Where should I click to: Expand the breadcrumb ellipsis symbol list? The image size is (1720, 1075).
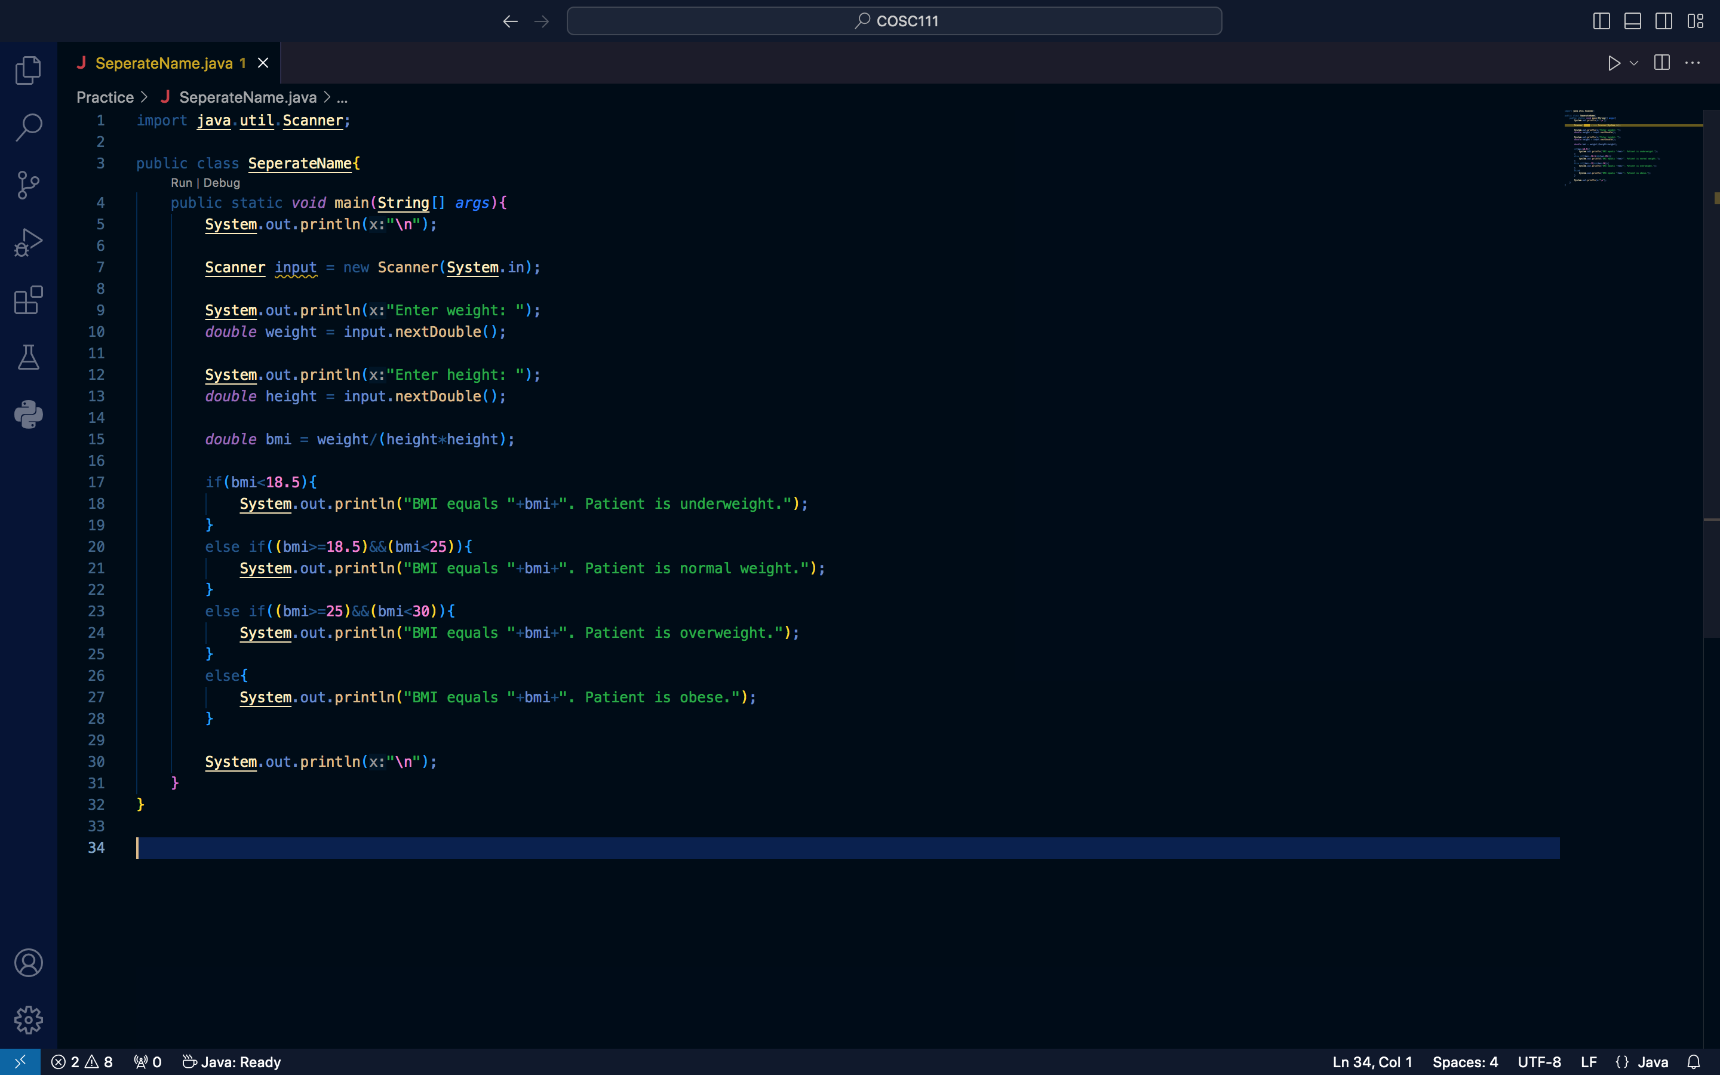342,97
